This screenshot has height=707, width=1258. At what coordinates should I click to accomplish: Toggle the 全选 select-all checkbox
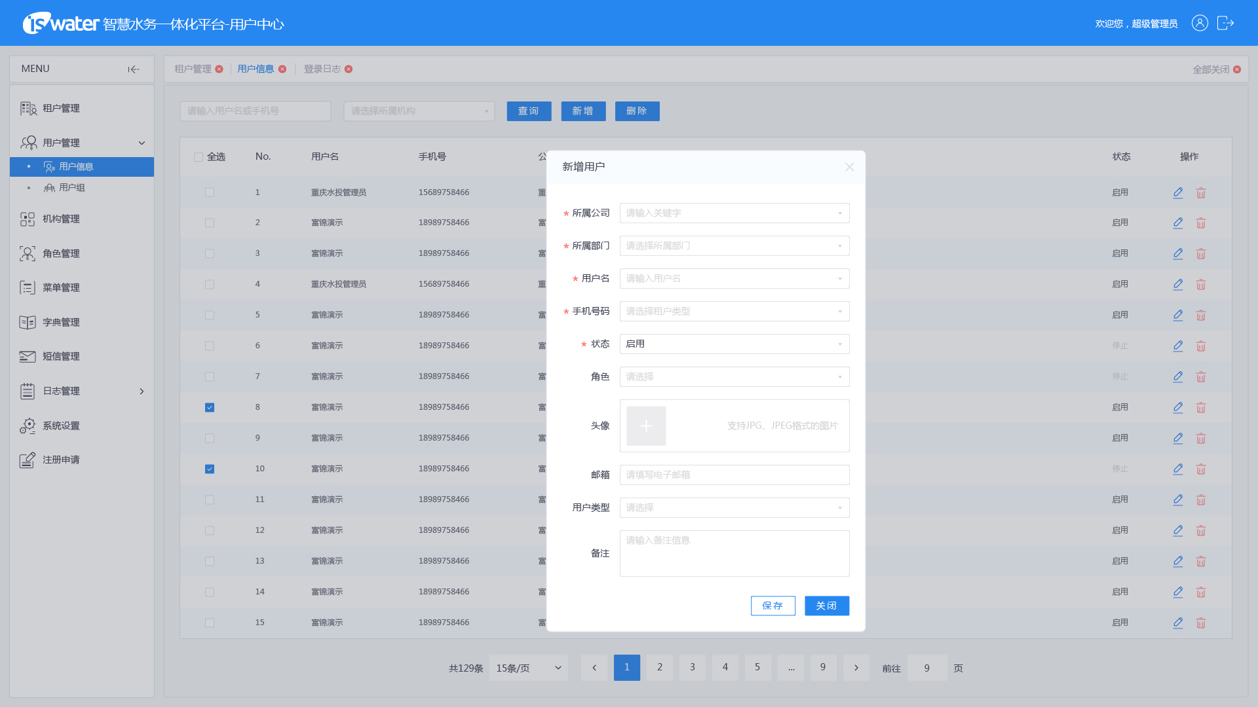tap(199, 157)
